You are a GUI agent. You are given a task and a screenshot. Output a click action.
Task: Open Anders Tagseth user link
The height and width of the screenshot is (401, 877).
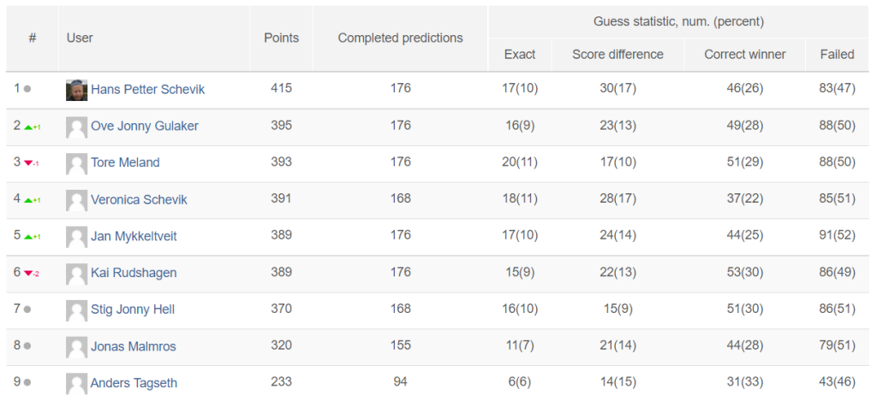[x=134, y=383]
